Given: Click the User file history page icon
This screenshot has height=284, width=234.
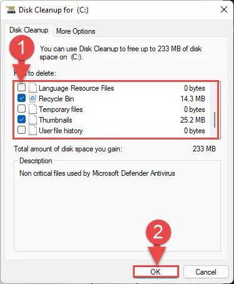Looking at the screenshot, I should [x=32, y=131].
